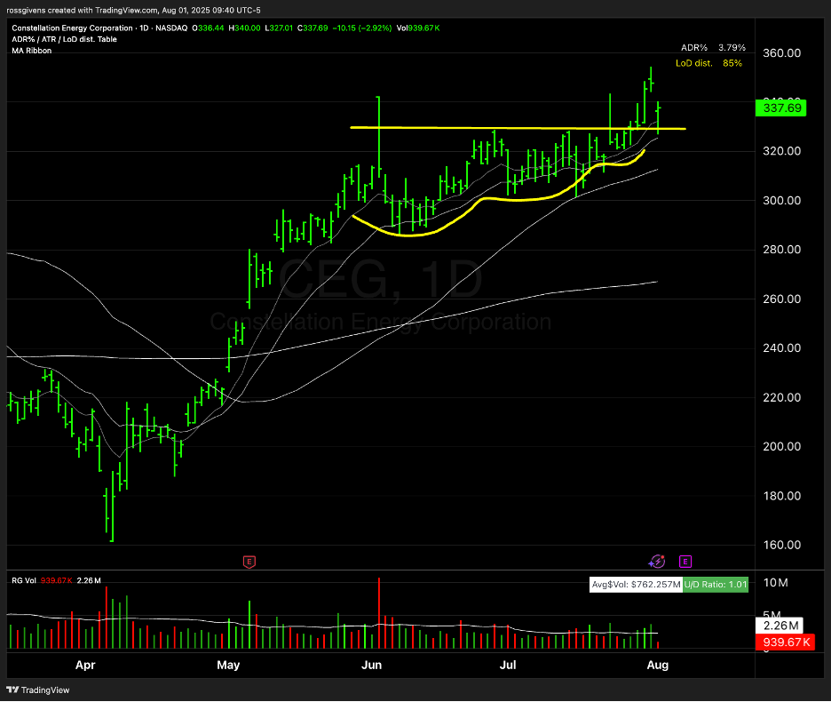Open the purple earnings E marker near August
Screen dimensions: 831x702
685,561
